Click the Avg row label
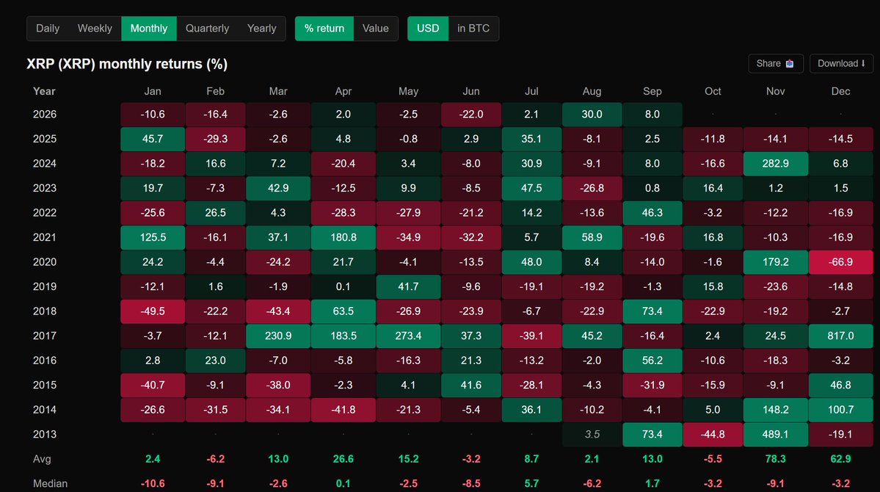 click(x=42, y=459)
